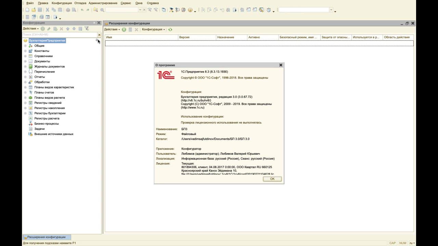
Task: Open the Конфигурация menu in menu bar
Action: click(x=62, y=3)
